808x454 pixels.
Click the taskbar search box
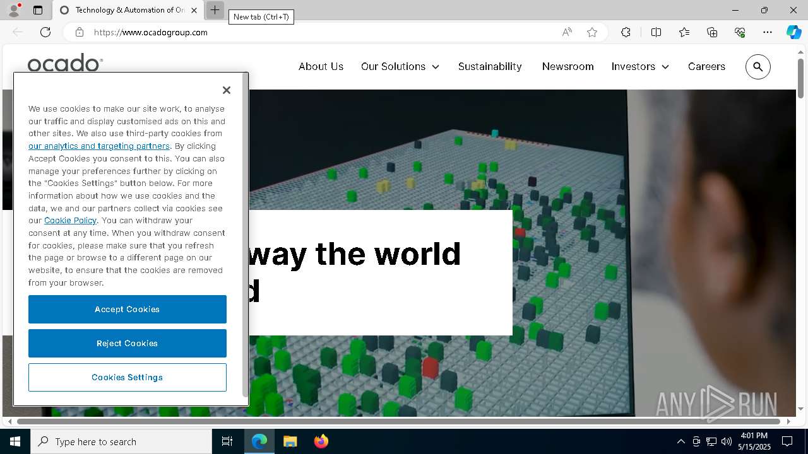tap(121, 441)
